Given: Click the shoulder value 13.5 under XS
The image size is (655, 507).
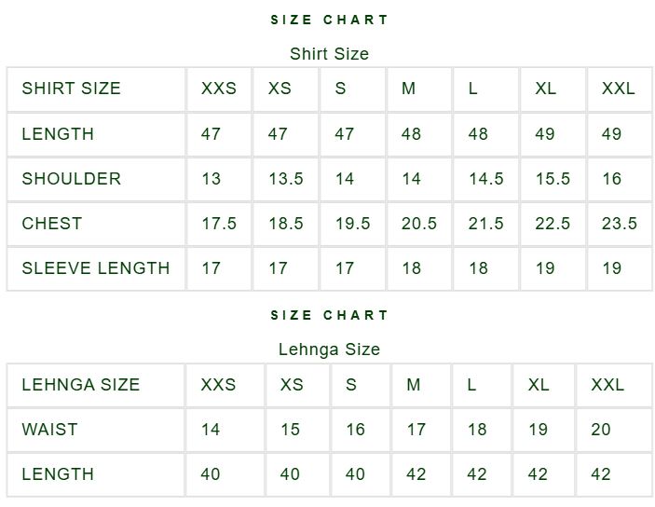Looking at the screenshot, I should (286, 179).
